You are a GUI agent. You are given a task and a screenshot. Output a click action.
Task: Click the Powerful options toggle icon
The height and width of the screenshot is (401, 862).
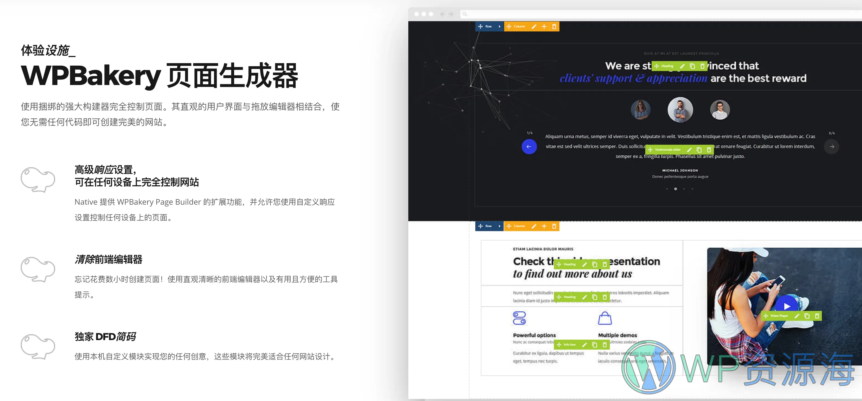(519, 318)
